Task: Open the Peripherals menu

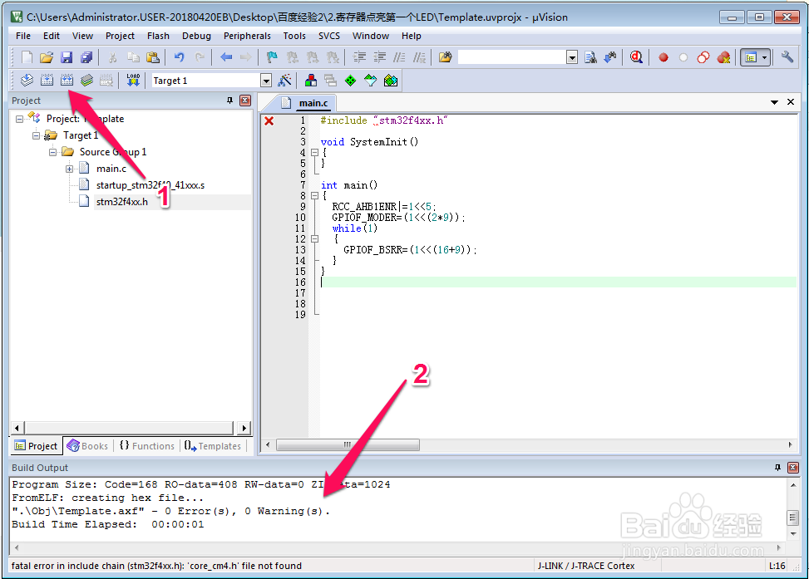Action: tap(247, 36)
